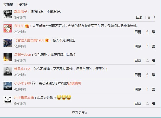
Task: Reply to 等风来FPA's comment
Action: coord(138,75)
